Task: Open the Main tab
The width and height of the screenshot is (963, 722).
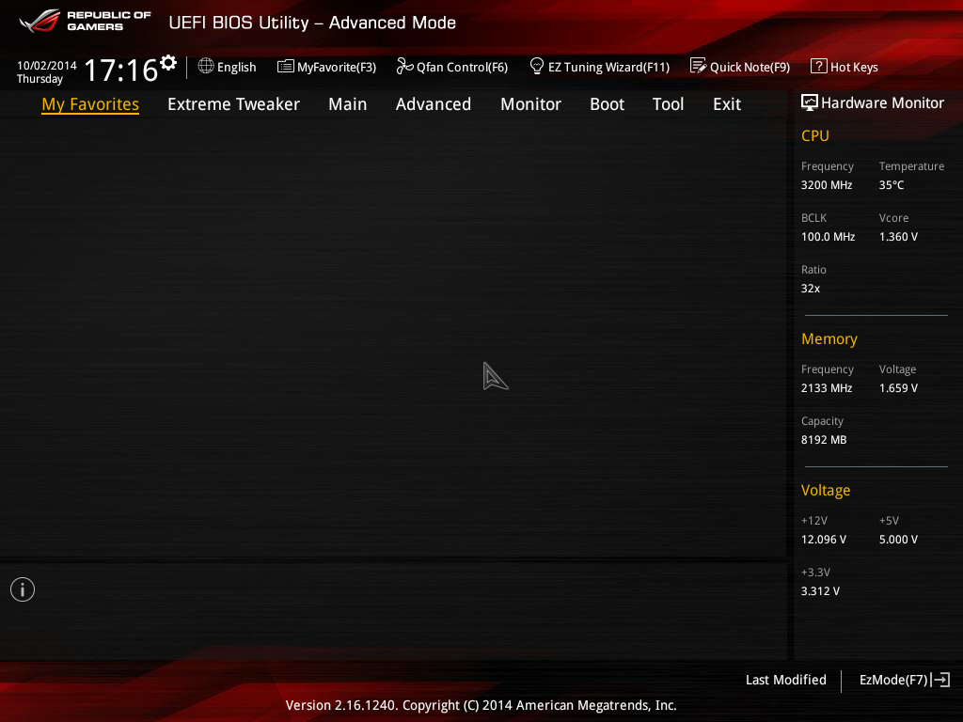Action: tap(347, 104)
